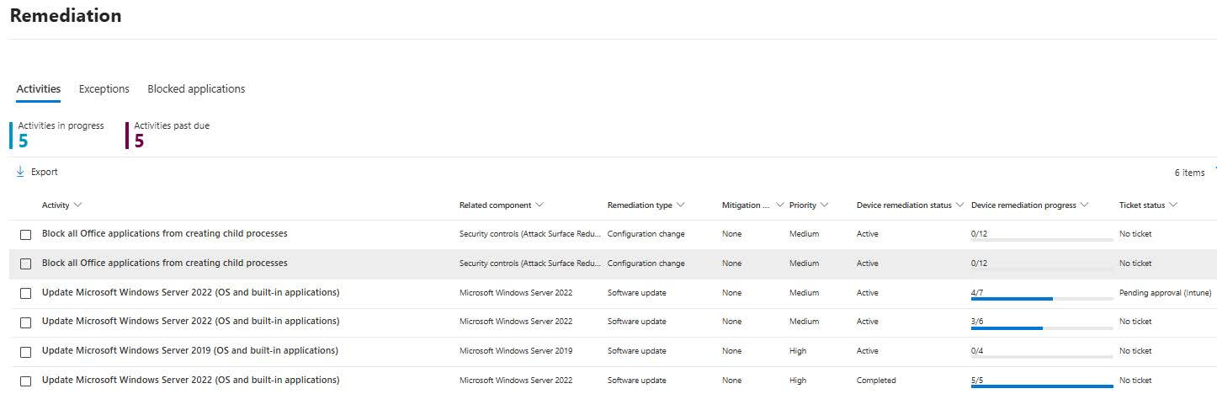Viewport: 1217px width, 394px height.
Task: Click the Export download arrow icon
Action: tap(20, 172)
